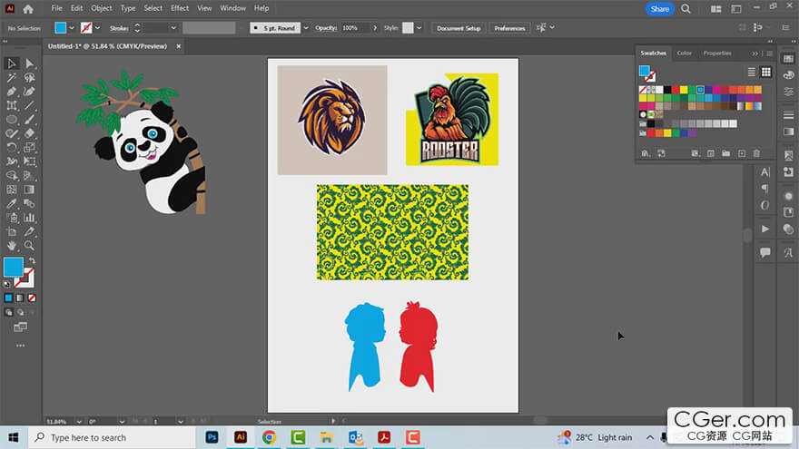
Task: Expand the stroke weight dropdown
Action: coord(173,28)
